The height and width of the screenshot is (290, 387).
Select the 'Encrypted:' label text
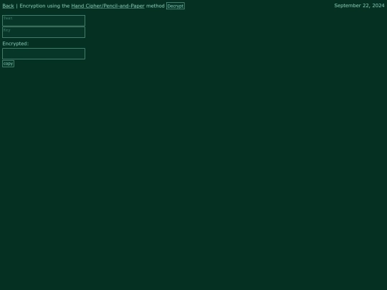16,44
